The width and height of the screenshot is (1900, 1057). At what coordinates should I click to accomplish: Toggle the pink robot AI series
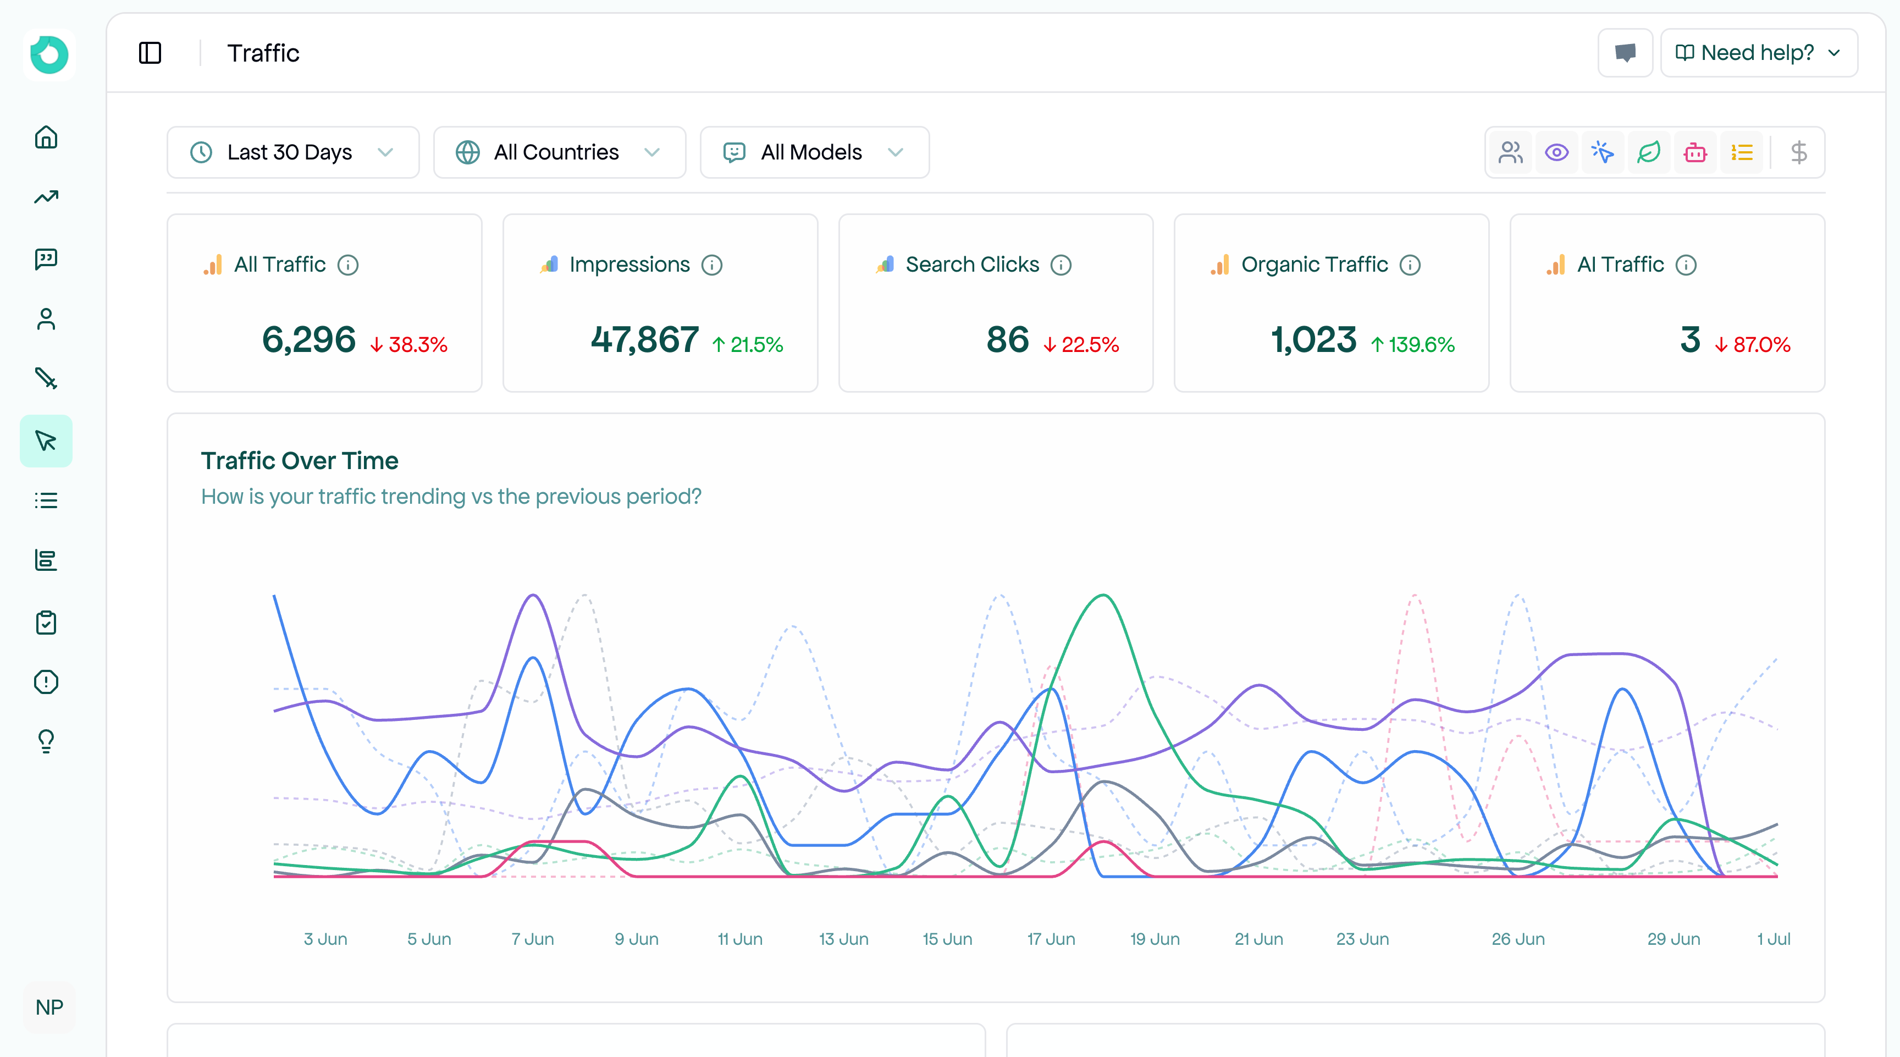tap(1695, 153)
